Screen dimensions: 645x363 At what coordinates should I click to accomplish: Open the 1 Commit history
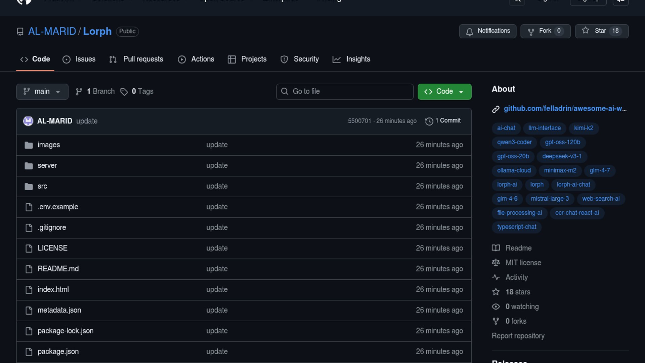[443, 121]
